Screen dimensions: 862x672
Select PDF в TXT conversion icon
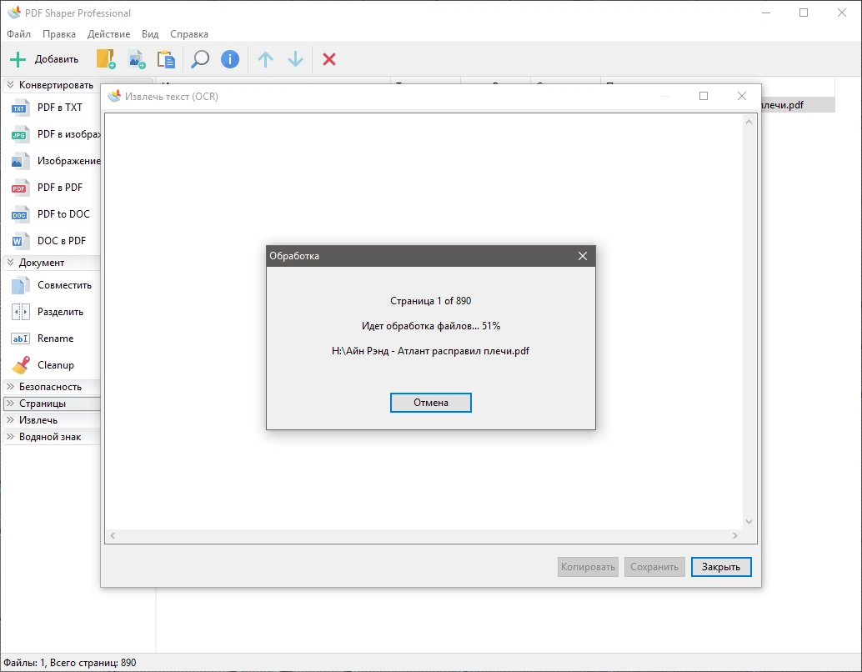(20, 108)
